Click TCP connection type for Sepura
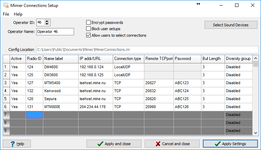This screenshot has width=261, height=150. click(128, 99)
